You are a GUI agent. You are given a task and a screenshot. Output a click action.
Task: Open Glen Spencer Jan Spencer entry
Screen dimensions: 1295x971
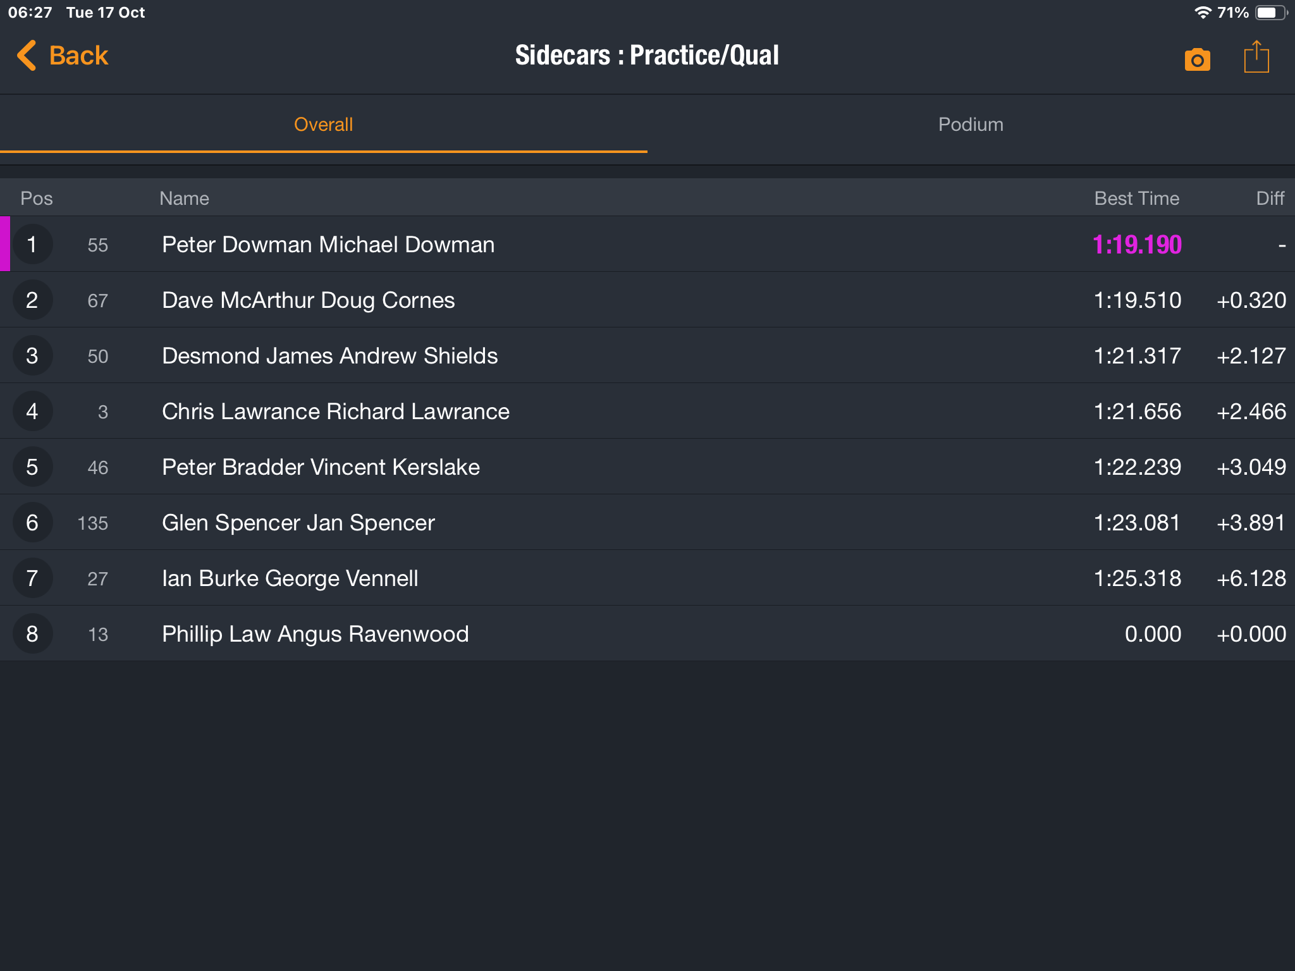298,523
